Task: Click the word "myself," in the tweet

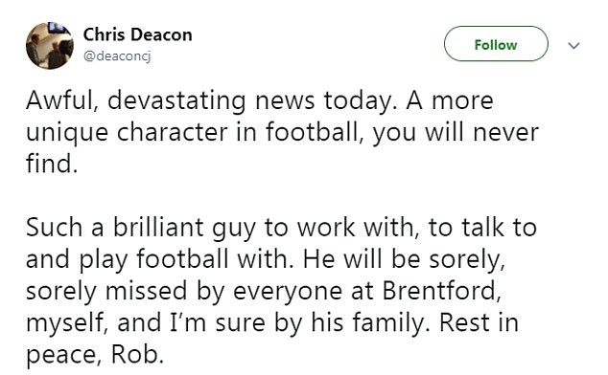Action: point(67,323)
